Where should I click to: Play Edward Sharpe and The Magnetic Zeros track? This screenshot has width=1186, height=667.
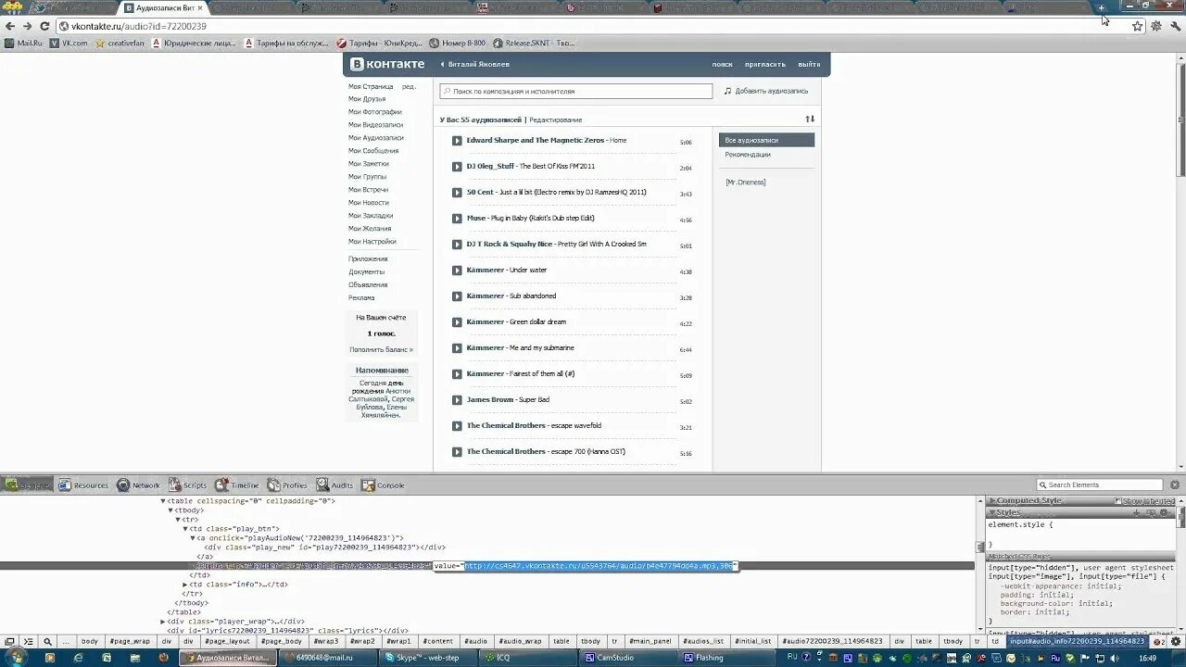click(x=457, y=141)
